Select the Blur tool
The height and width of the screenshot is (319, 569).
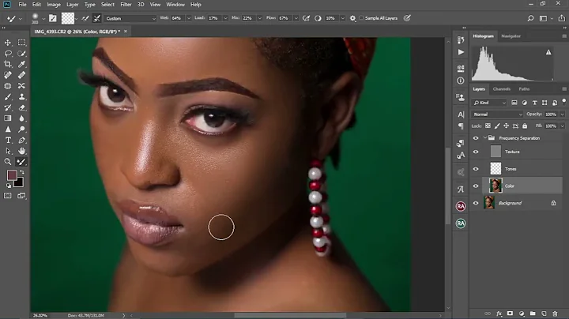(x=22, y=118)
